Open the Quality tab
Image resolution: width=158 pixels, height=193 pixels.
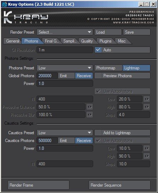coord(87,41)
